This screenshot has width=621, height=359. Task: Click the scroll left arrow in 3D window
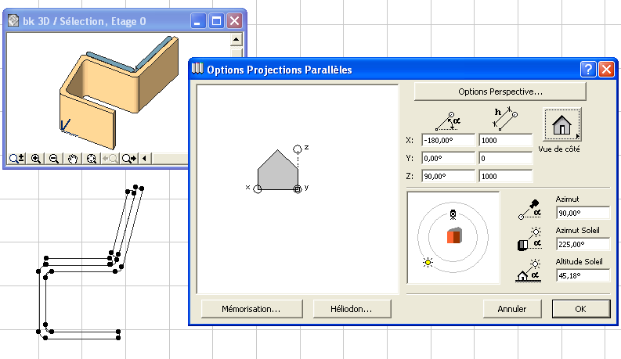tap(144, 159)
